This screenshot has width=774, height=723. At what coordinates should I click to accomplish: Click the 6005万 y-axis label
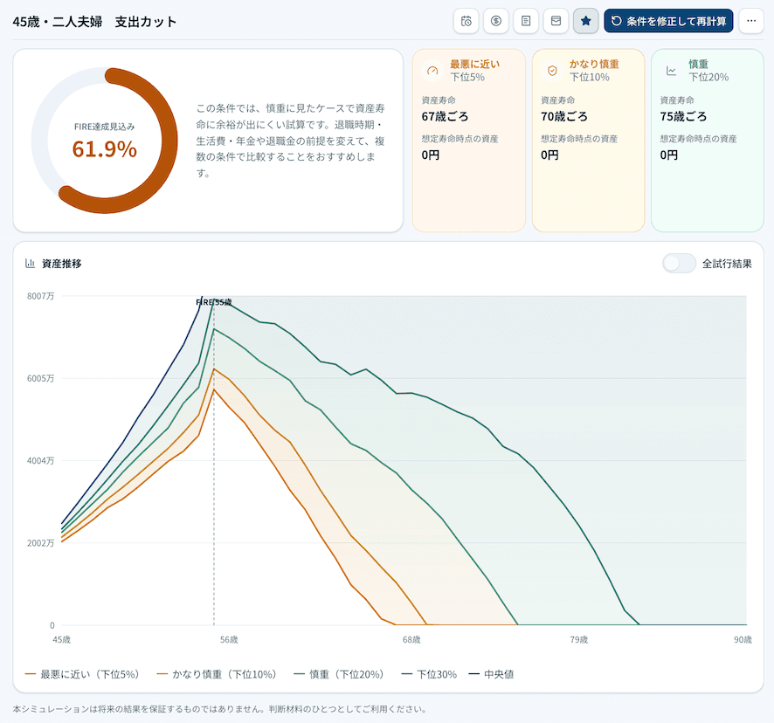point(40,378)
